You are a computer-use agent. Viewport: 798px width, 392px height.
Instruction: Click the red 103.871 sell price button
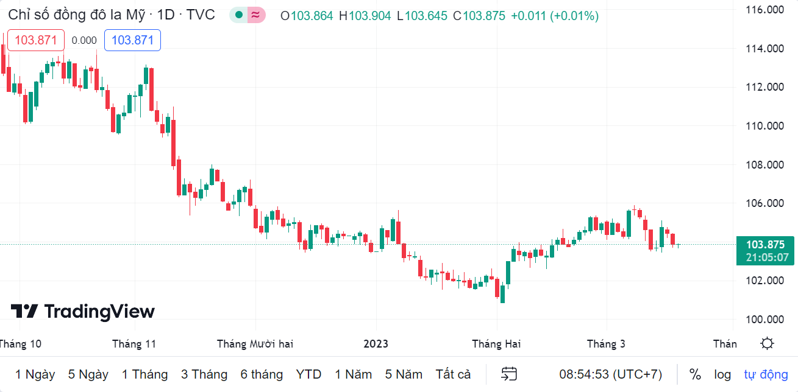[x=36, y=40]
